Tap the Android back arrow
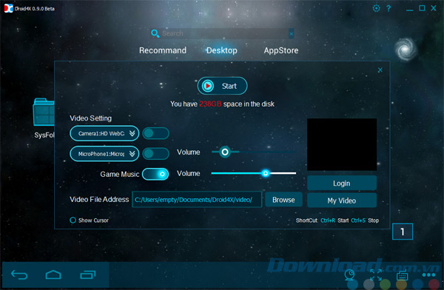The height and width of the screenshot is (290, 444). (19, 274)
